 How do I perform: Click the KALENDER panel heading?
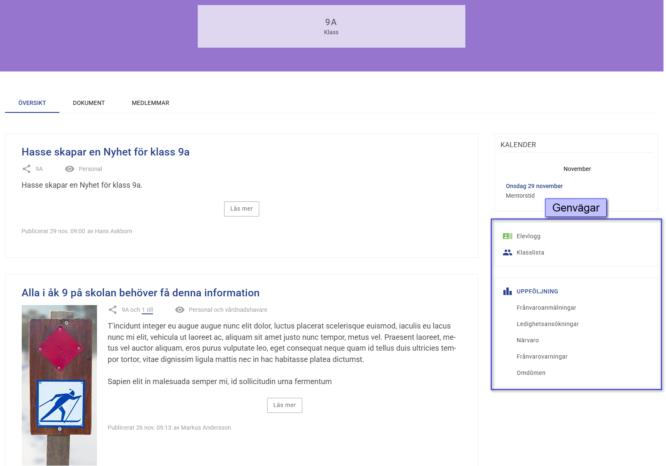518,145
